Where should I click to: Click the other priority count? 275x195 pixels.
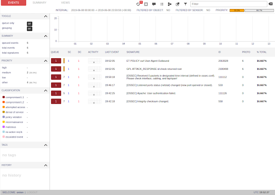click(x=27, y=82)
